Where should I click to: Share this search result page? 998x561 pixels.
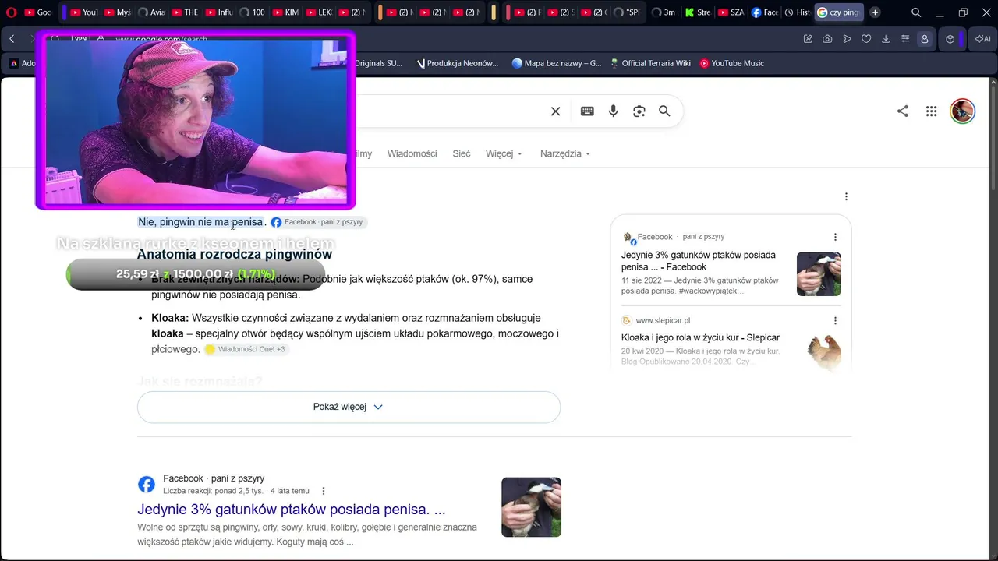[903, 111]
